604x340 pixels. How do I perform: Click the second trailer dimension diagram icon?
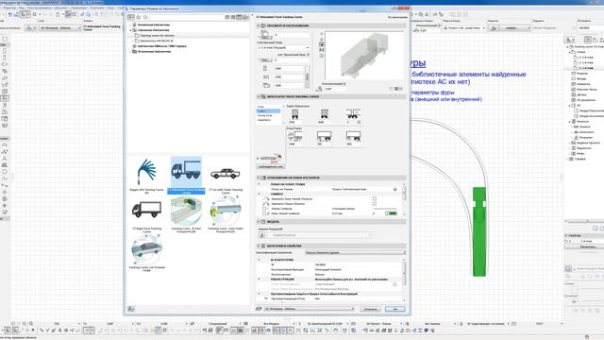(325, 114)
